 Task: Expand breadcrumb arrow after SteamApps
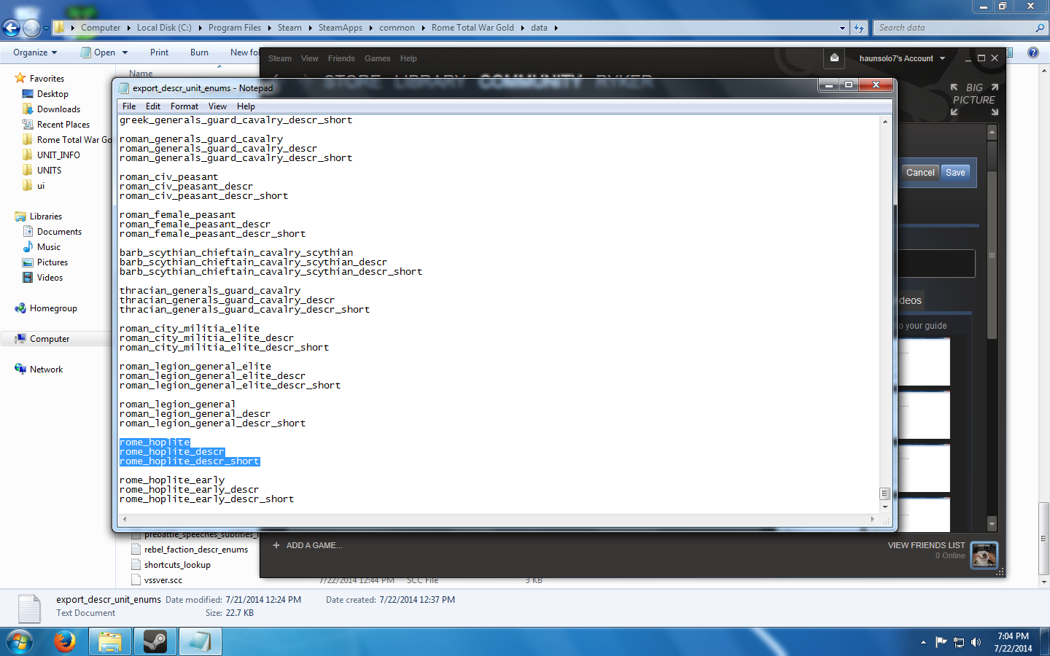coord(371,28)
